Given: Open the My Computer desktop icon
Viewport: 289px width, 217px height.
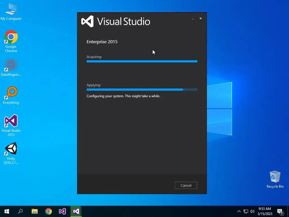Looking at the screenshot, I should point(11,12).
